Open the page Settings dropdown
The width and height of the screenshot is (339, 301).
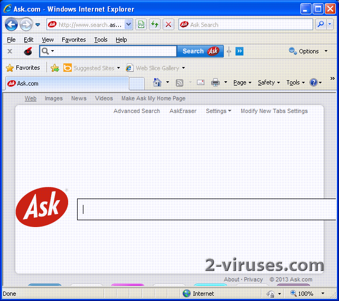(219, 111)
